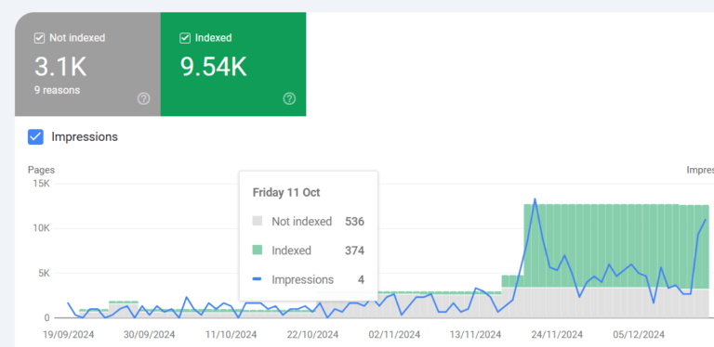714x347 pixels.
Task: Click tall green indexed bar above 05/12/2024
Action: pos(639,246)
